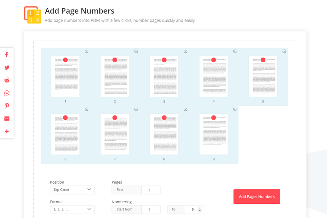Zoom in on page 4 preview
This screenshot has width=327, height=218.
pyautogui.click(x=235, y=51)
